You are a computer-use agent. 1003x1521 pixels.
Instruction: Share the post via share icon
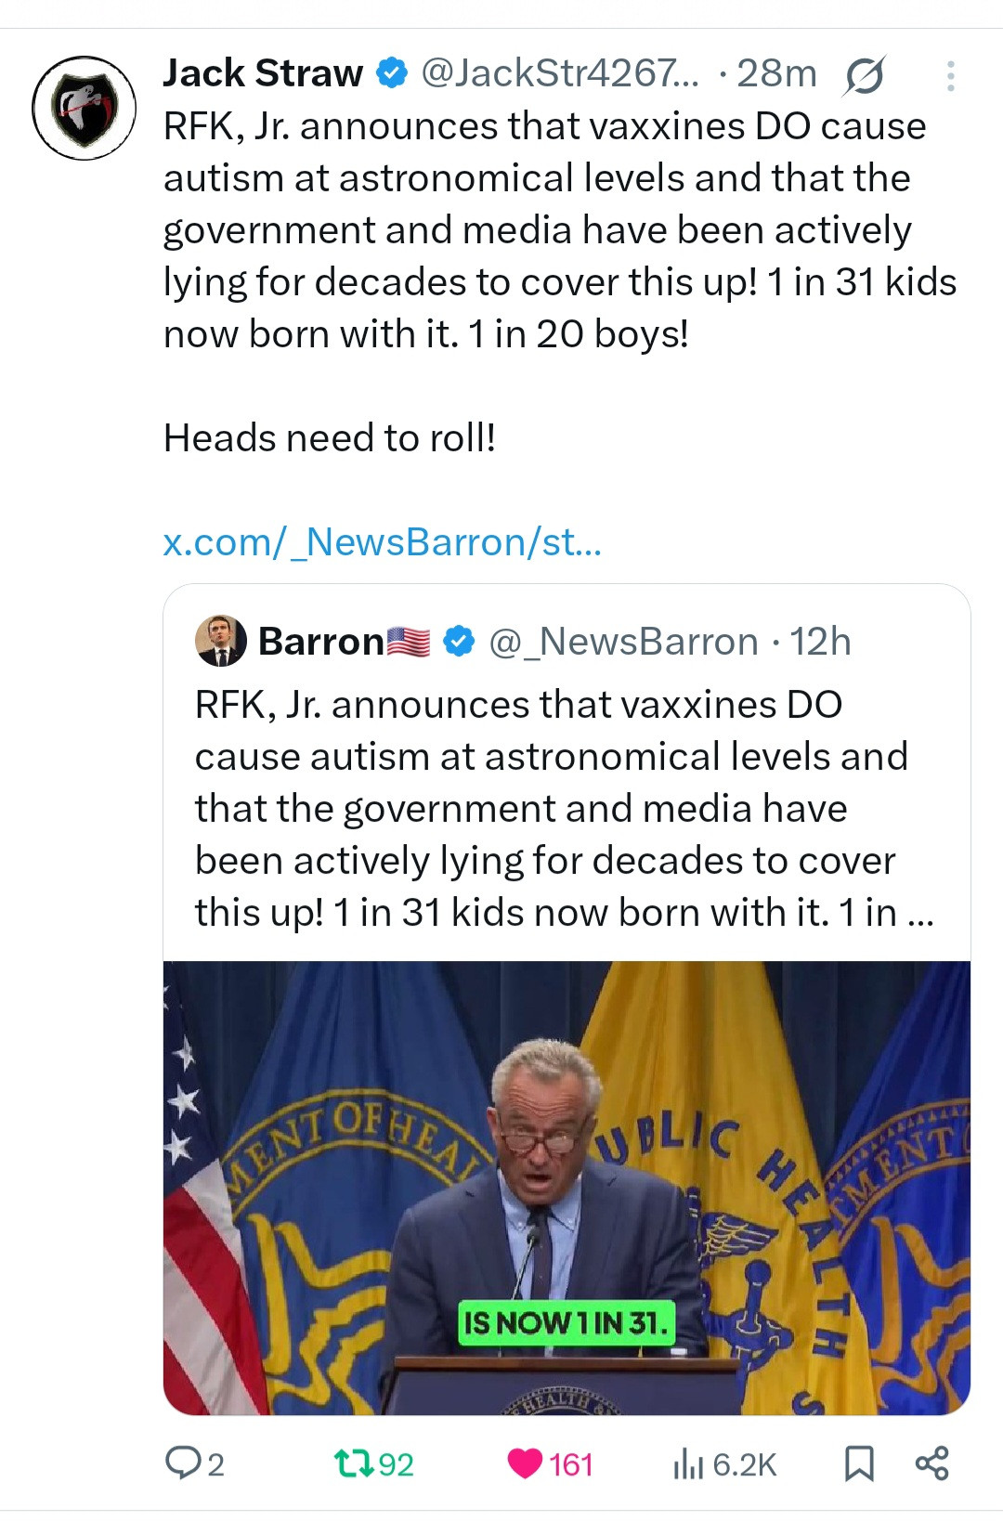pyautogui.click(x=931, y=1463)
